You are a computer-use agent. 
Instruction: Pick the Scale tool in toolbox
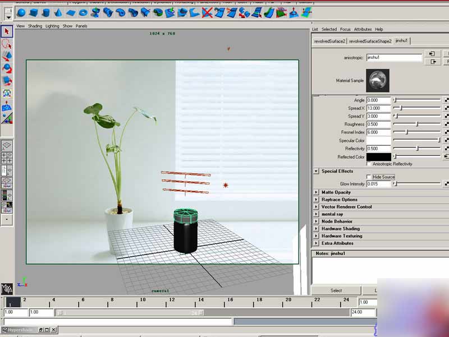[7, 81]
